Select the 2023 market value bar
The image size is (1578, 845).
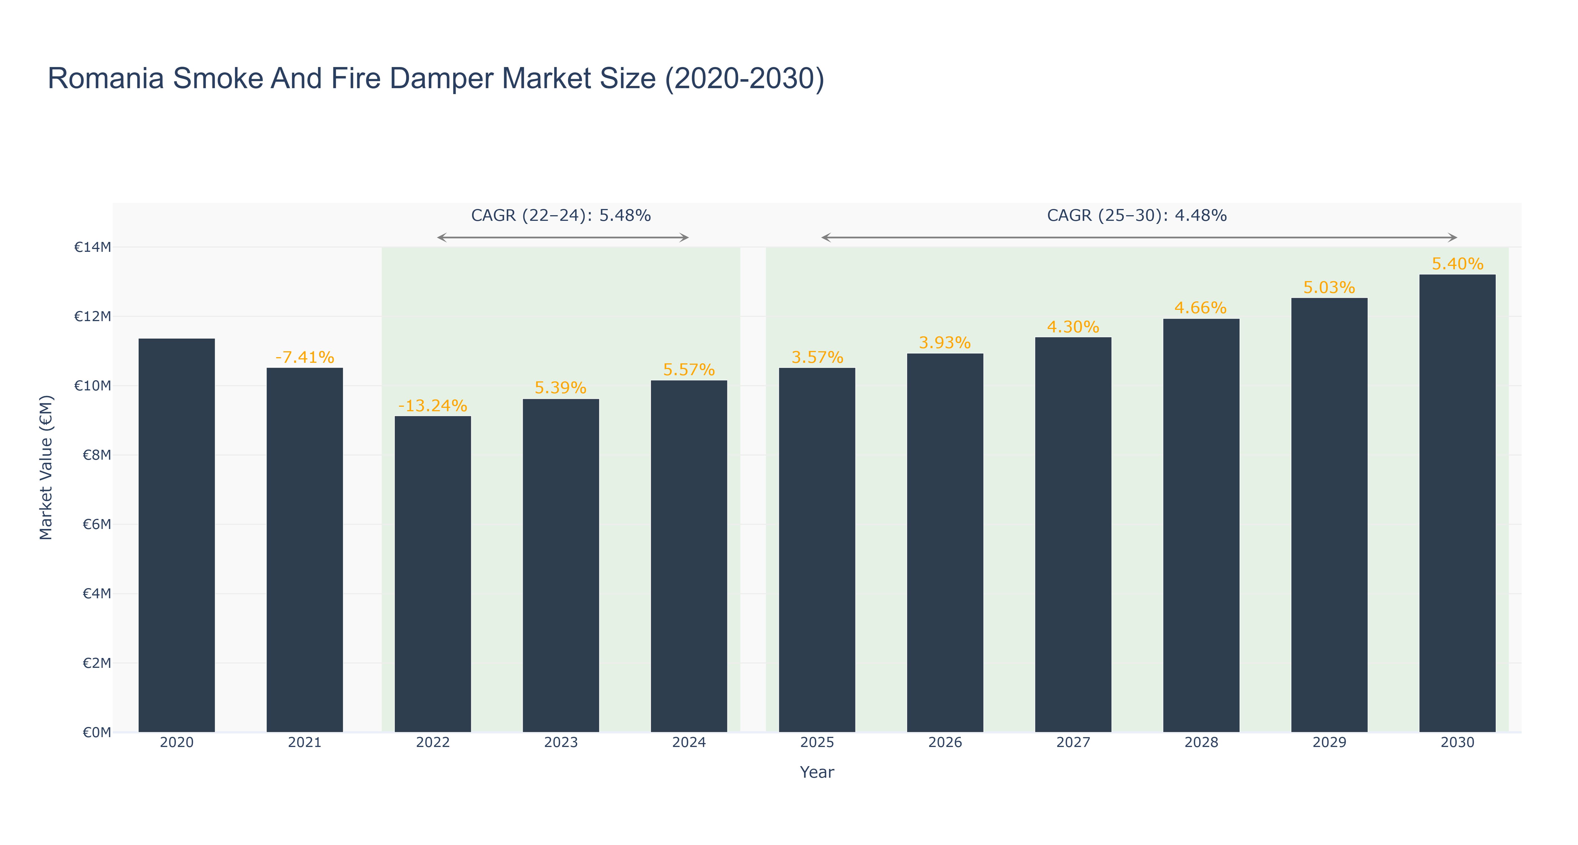[560, 566]
